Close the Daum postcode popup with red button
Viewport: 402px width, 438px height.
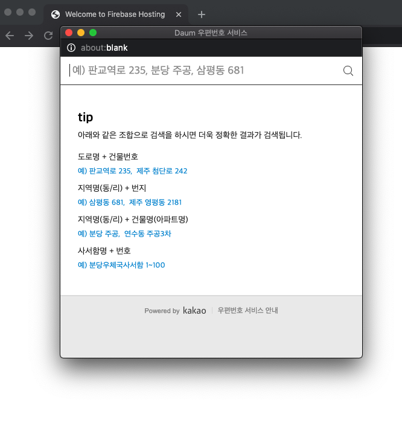(69, 33)
